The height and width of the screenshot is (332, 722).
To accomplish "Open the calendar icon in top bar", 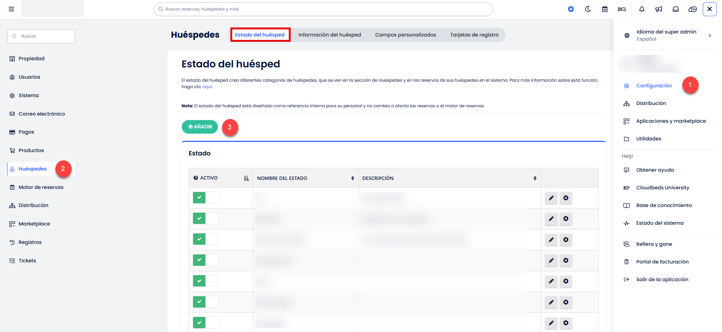I will [x=605, y=9].
